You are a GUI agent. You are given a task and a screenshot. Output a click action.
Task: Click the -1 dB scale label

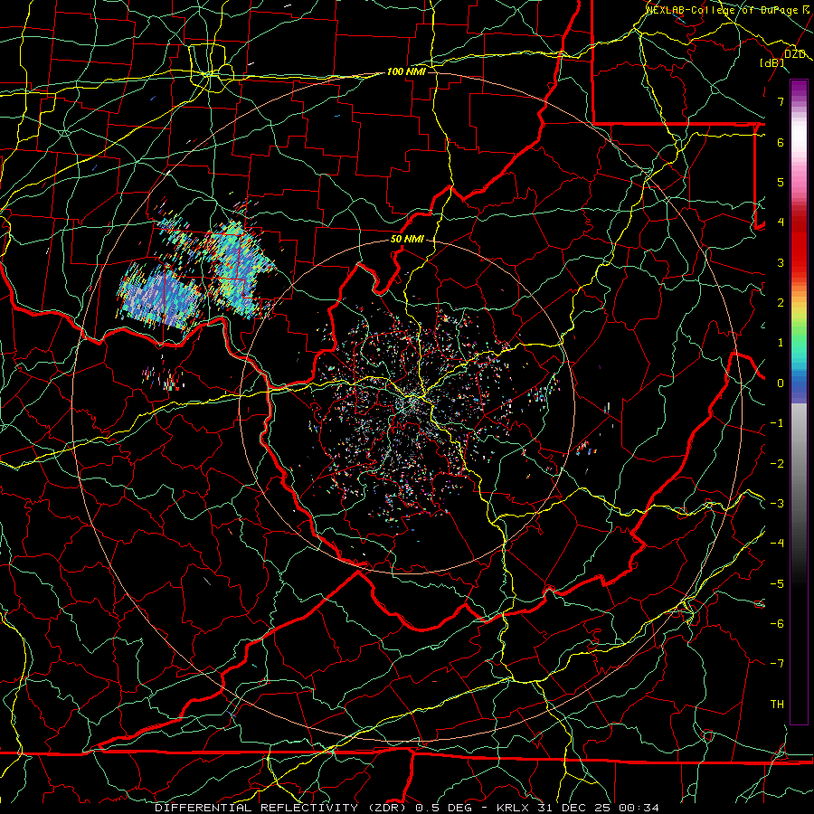tap(777, 423)
